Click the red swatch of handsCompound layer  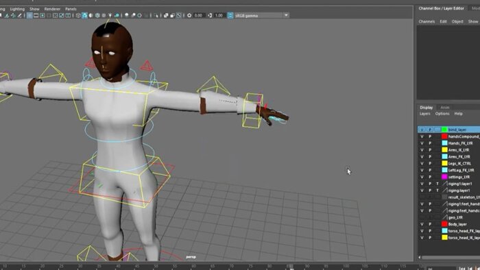tap(444, 136)
